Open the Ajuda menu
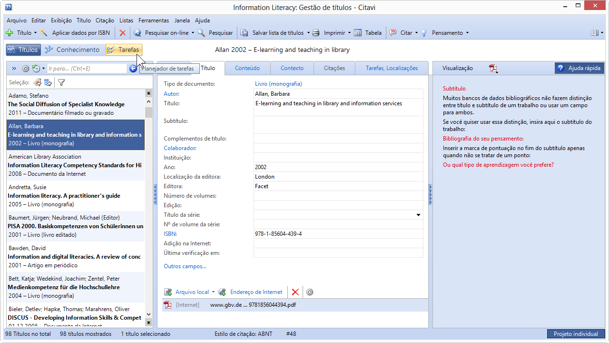 click(x=202, y=20)
